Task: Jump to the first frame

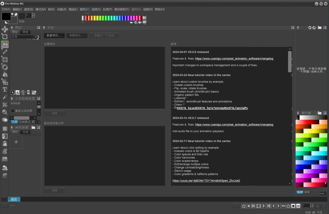Action: pos(254,206)
